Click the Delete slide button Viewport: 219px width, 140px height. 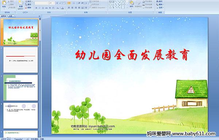click(28, 8)
